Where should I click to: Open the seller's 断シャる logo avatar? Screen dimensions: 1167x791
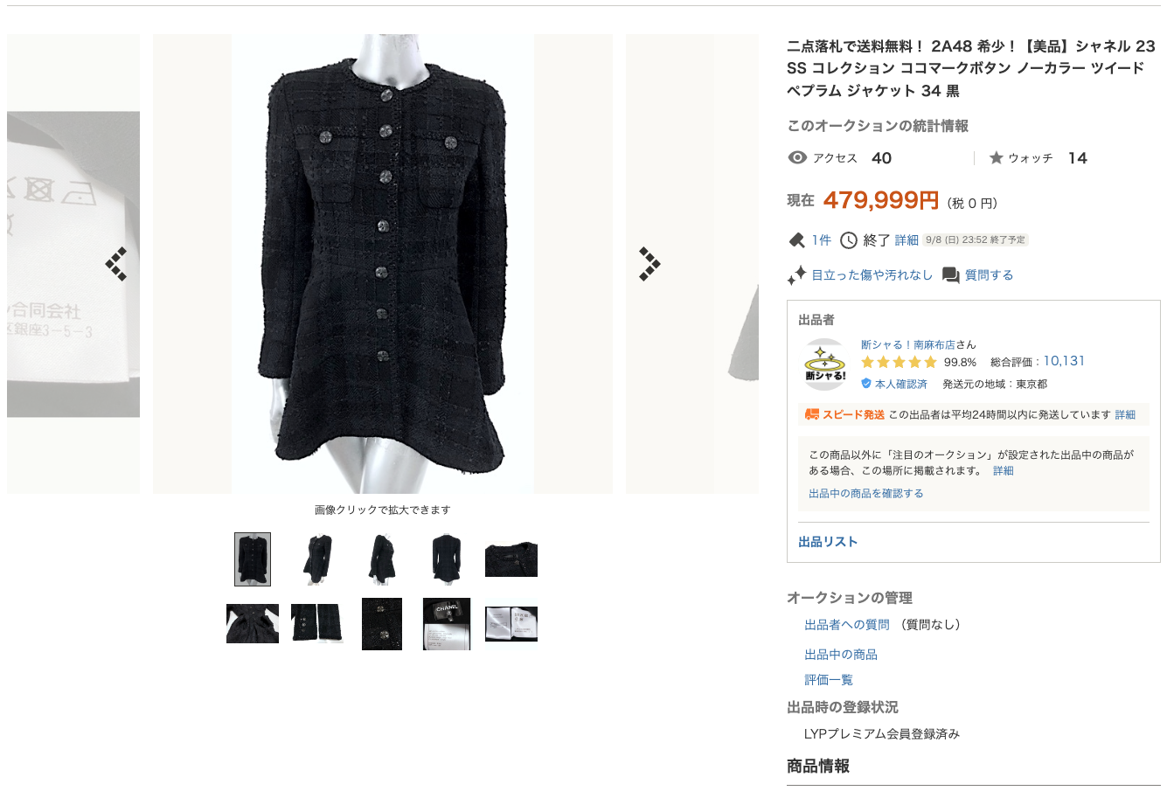pos(825,364)
